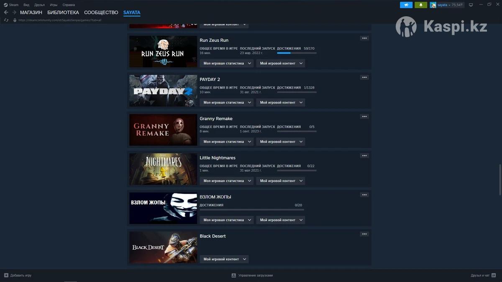Click the Granny Remake game thumbnail

[x=163, y=130]
